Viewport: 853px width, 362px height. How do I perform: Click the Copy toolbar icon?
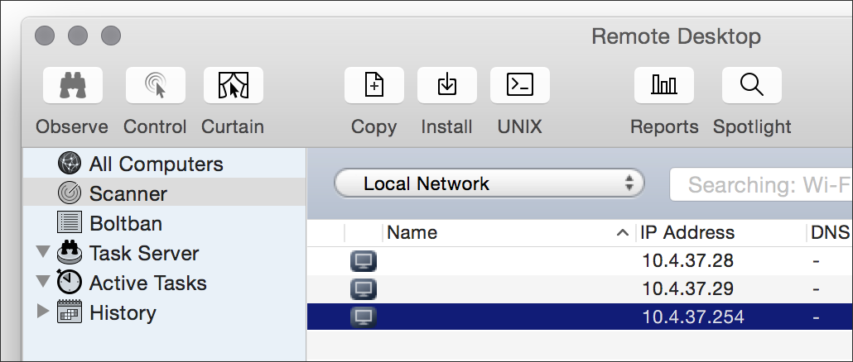click(374, 85)
